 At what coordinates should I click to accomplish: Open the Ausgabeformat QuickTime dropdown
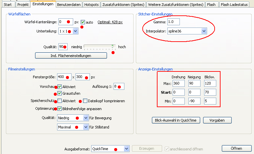click(127, 149)
